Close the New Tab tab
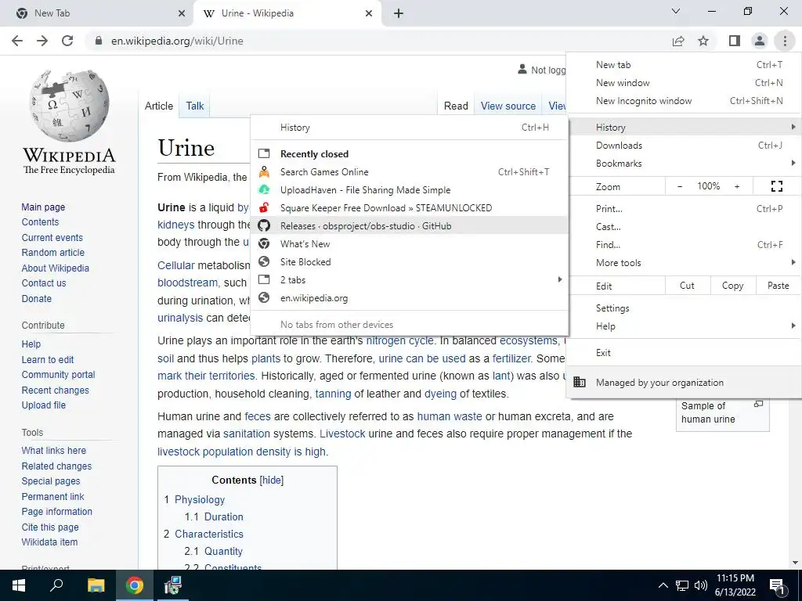 182,13
